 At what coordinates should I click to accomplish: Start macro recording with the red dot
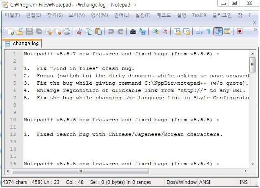tap(240, 31)
